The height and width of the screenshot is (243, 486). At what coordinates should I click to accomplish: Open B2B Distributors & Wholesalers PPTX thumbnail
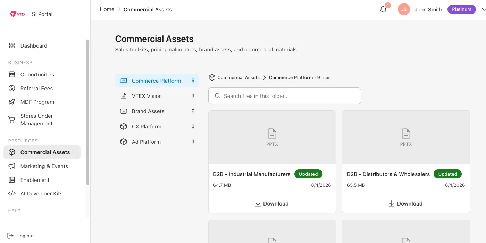406,137
